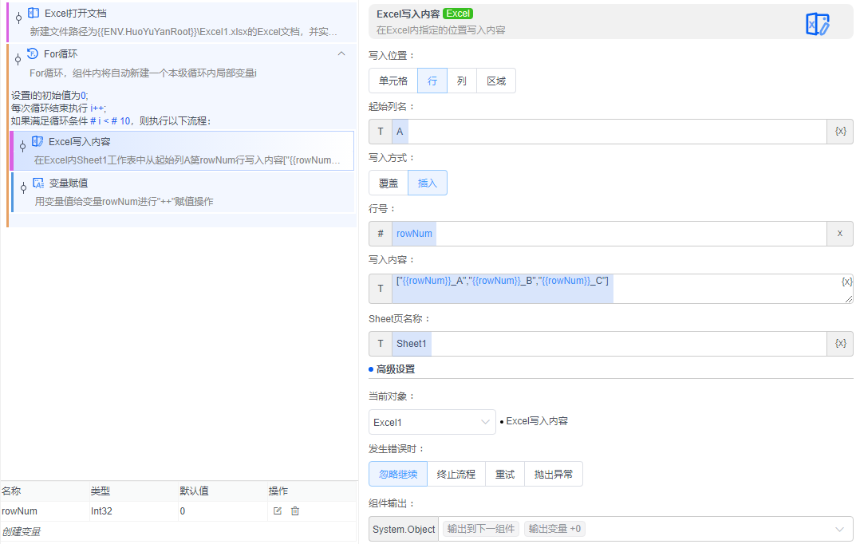This screenshot has height=544, width=856.
Task: Click the 变量赋值 assignment icon
Action: (x=38, y=183)
